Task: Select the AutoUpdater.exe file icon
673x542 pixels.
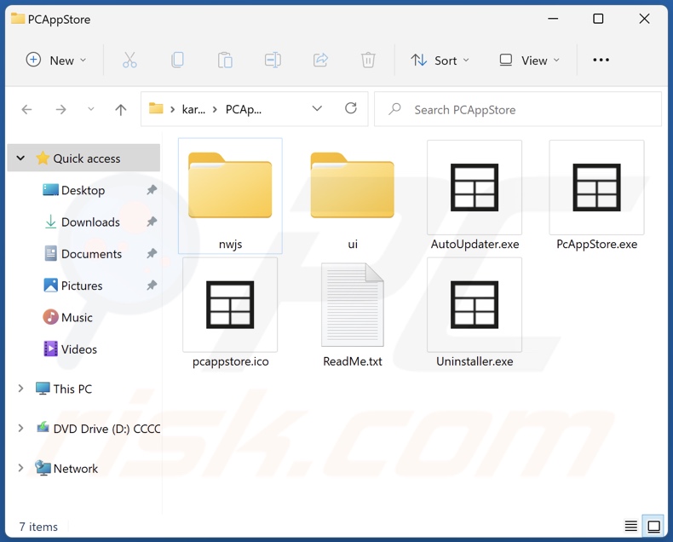Action: pos(475,187)
